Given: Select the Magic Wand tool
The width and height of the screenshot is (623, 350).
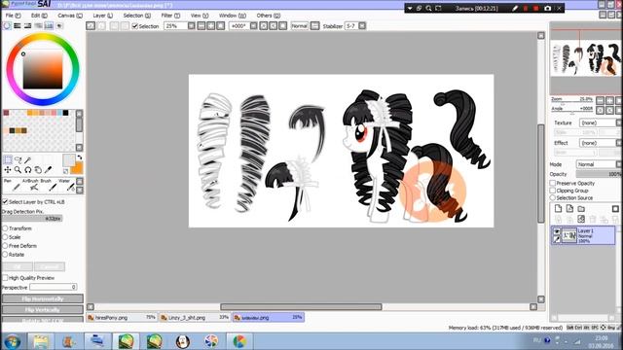Looking at the screenshot, I should pyautogui.click(x=28, y=159).
